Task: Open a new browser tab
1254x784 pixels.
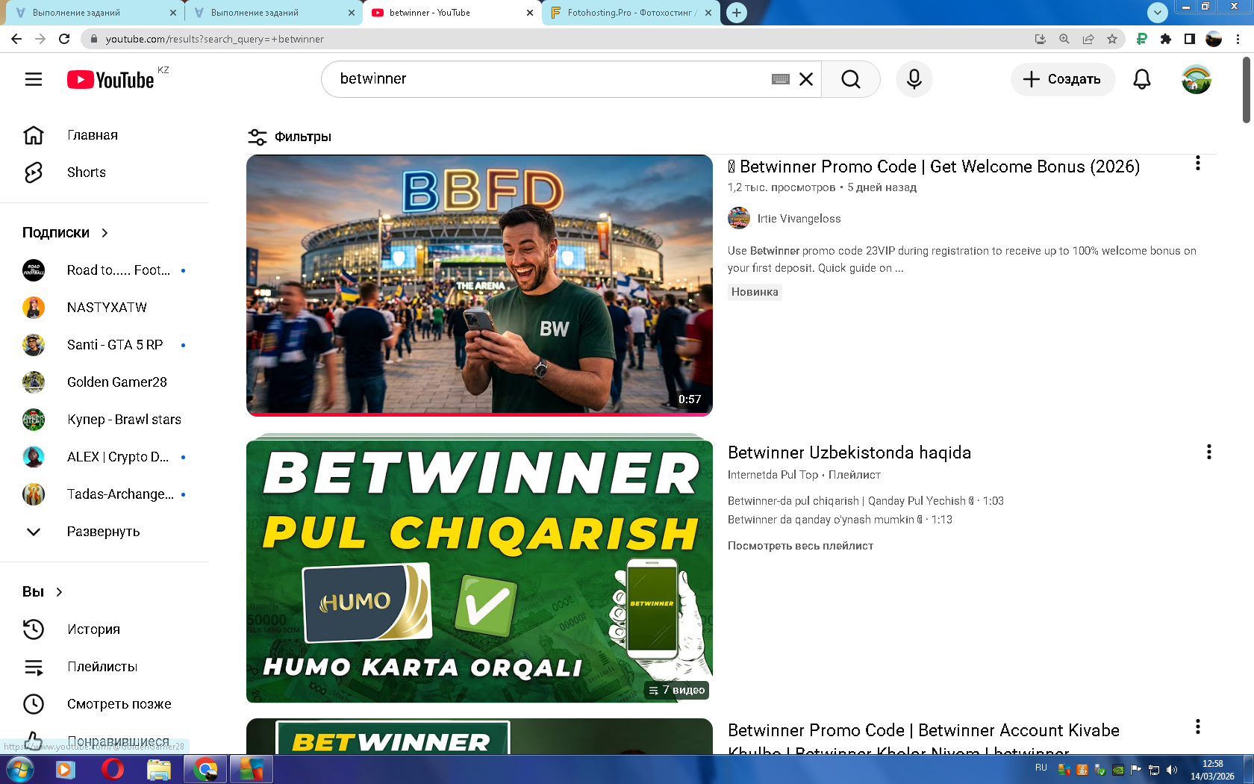Action: (737, 13)
